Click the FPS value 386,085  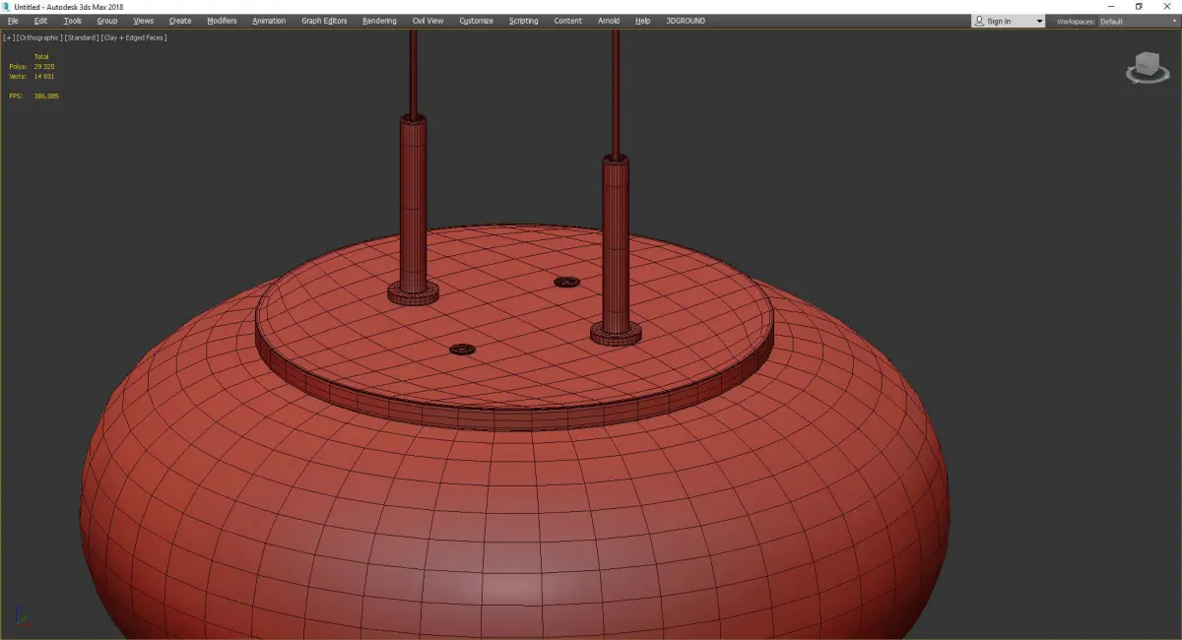46,96
